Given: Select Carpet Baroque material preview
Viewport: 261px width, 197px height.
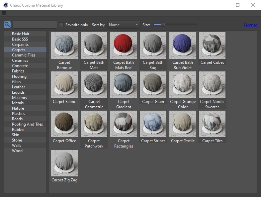Looking at the screenshot, I should coord(64,46).
